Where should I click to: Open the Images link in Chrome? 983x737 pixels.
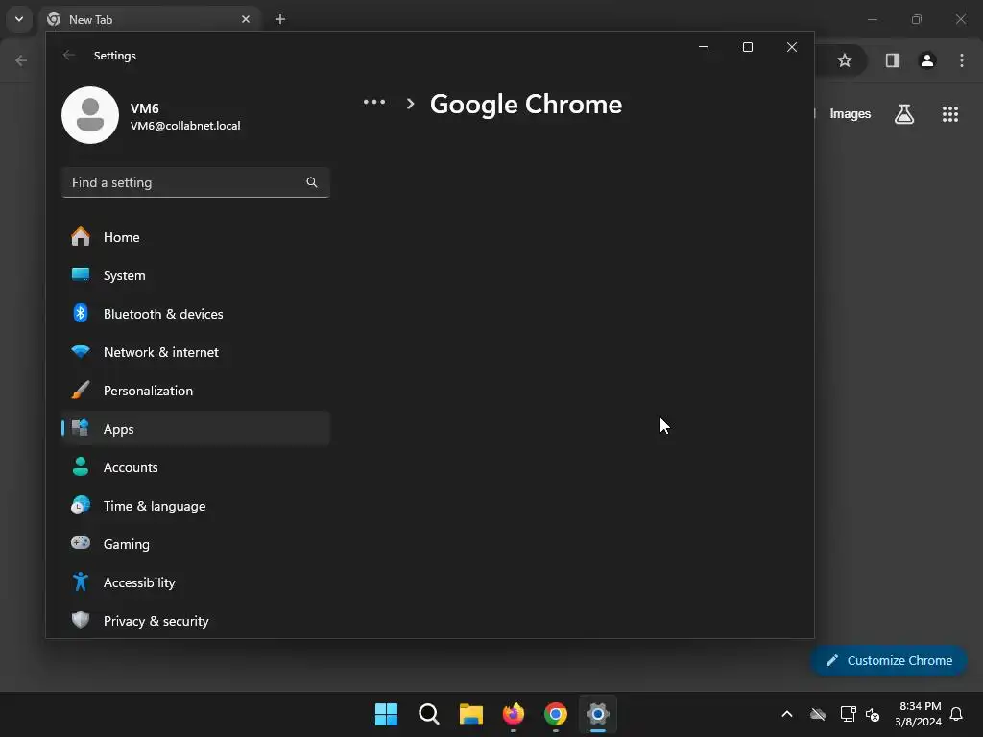point(851,113)
